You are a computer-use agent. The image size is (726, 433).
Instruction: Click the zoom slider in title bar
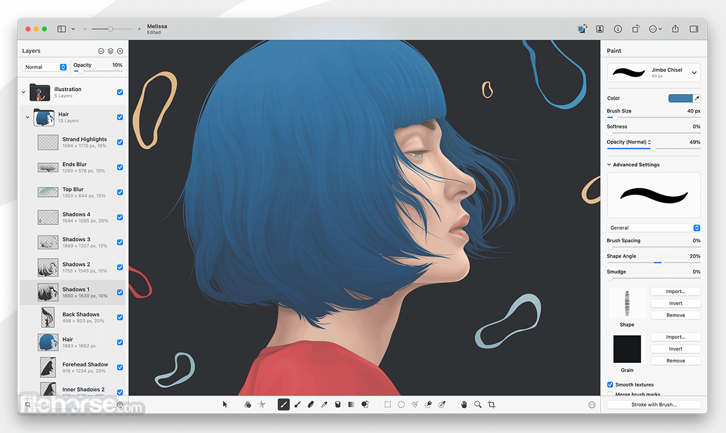coord(112,29)
